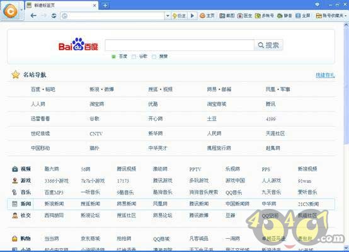This screenshot has height=252, width=349.
Task: Select the 搜搜 search engine option
Action: click(x=154, y=57)
